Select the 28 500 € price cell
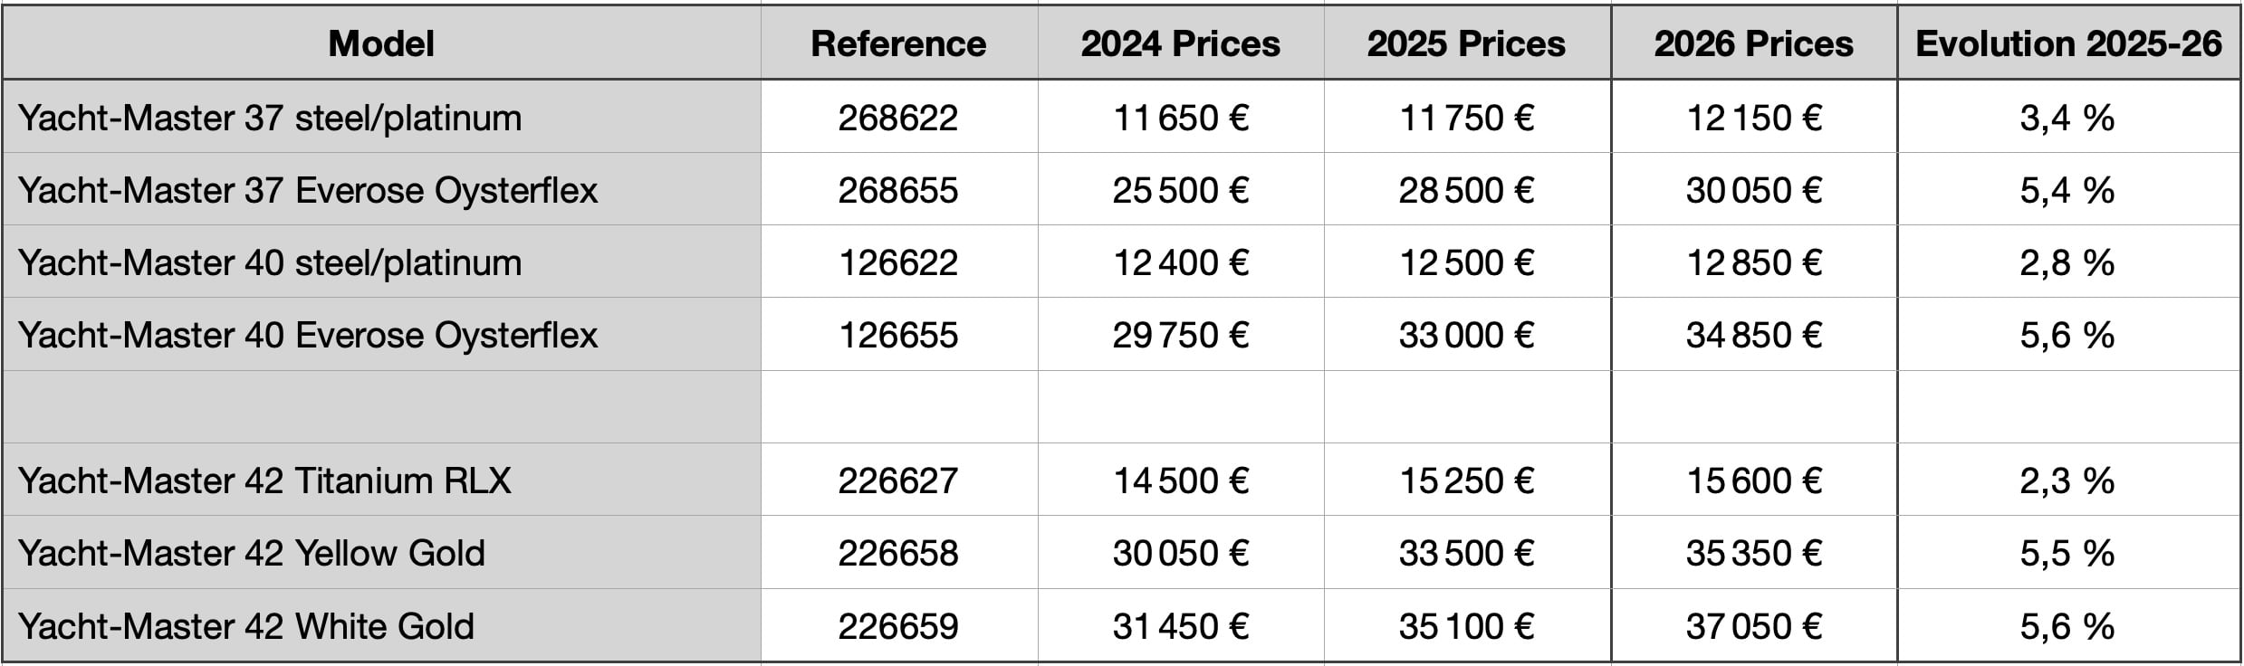 pos(1466,190)
